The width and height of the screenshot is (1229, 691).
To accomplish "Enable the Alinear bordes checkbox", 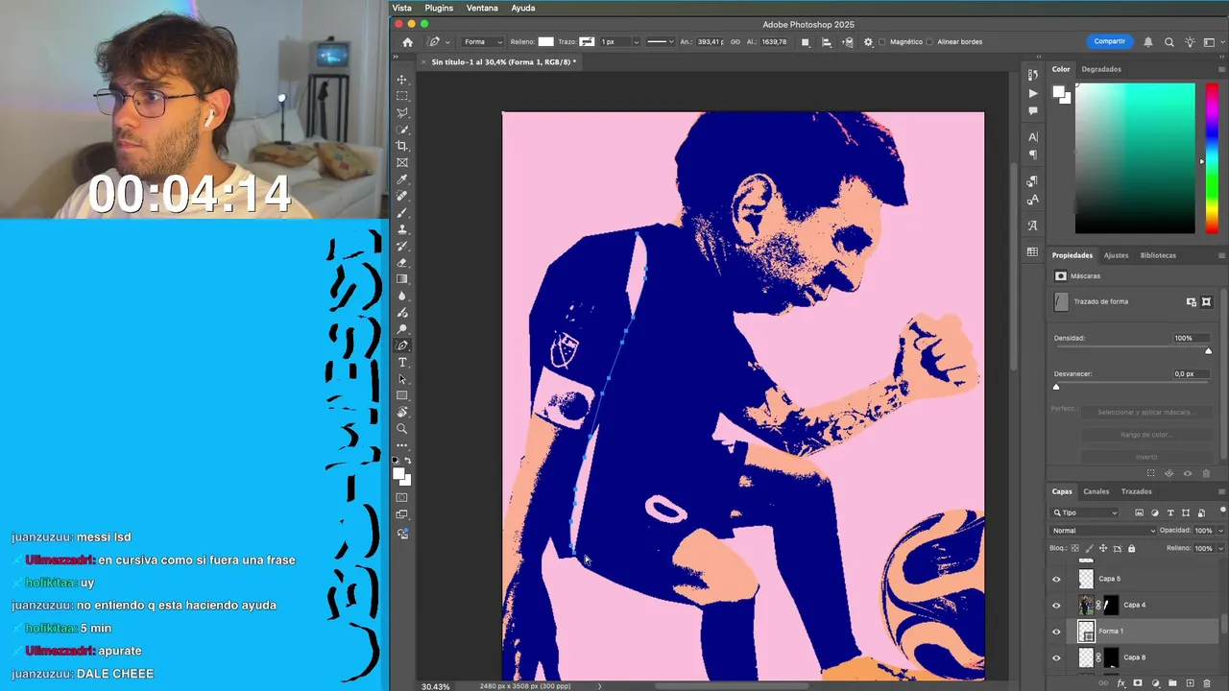I will tap(929, 42).
